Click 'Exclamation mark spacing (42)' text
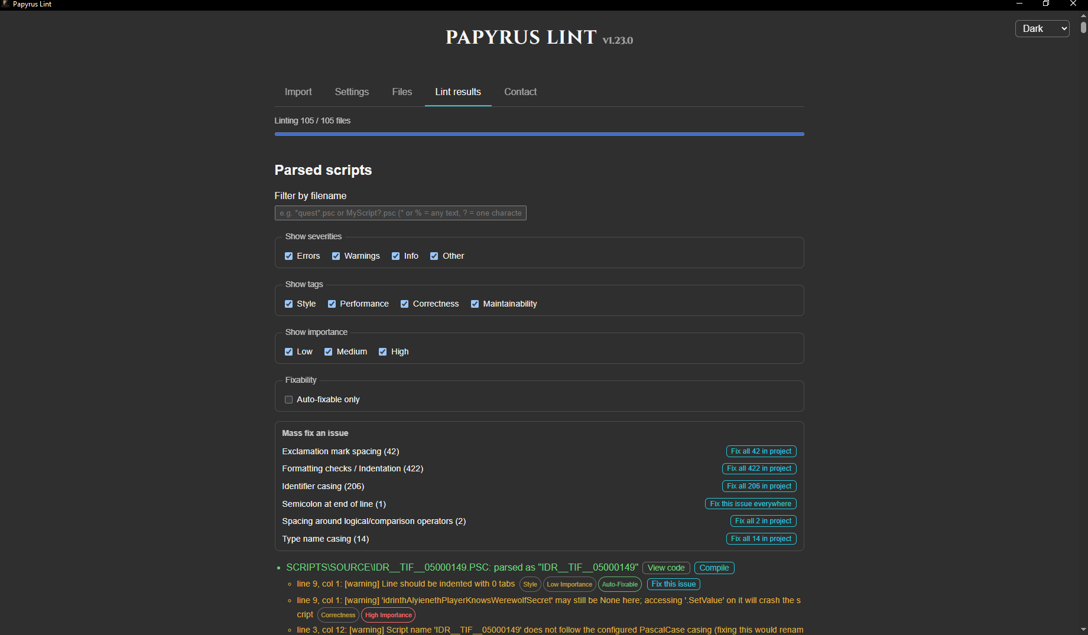 [340, 451]
